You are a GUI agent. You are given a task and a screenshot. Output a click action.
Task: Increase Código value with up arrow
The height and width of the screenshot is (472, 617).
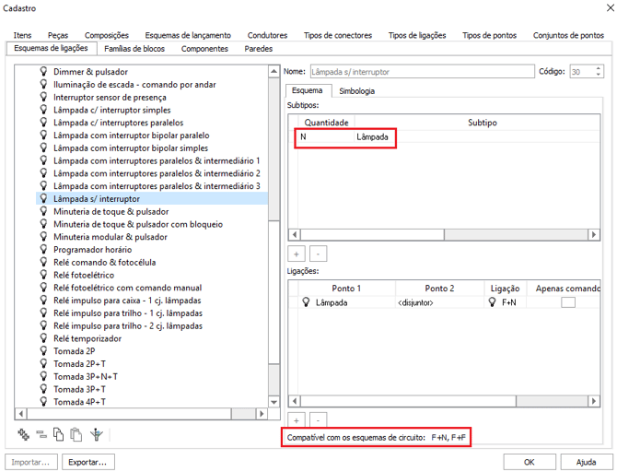(599, 67)
